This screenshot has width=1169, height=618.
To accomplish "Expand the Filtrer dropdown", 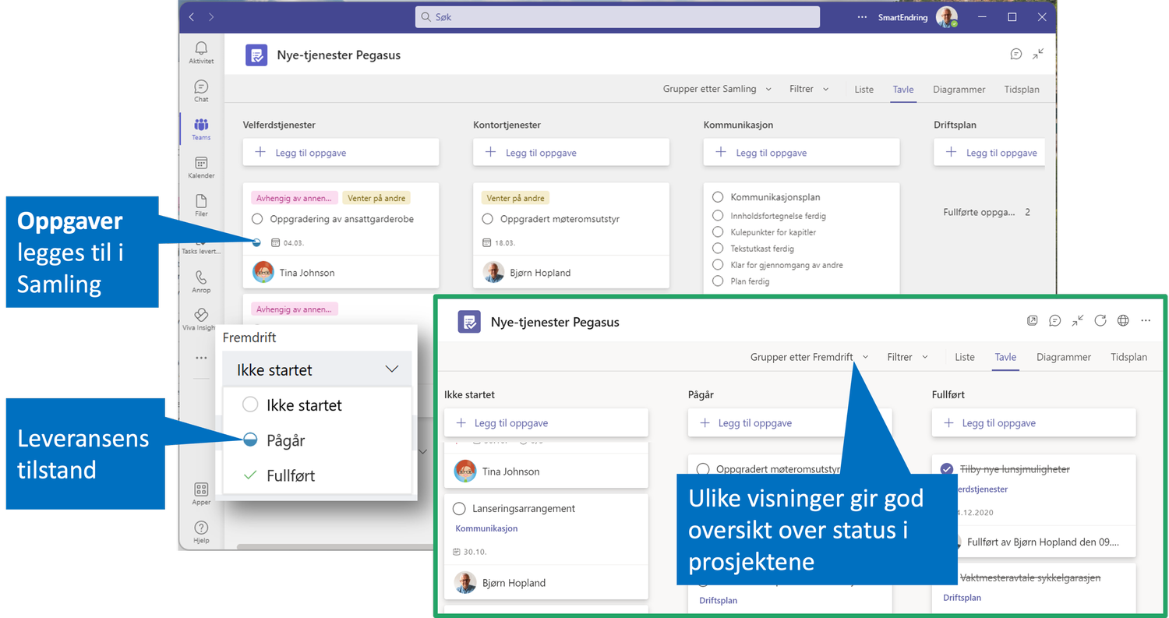I will [808, 88].
